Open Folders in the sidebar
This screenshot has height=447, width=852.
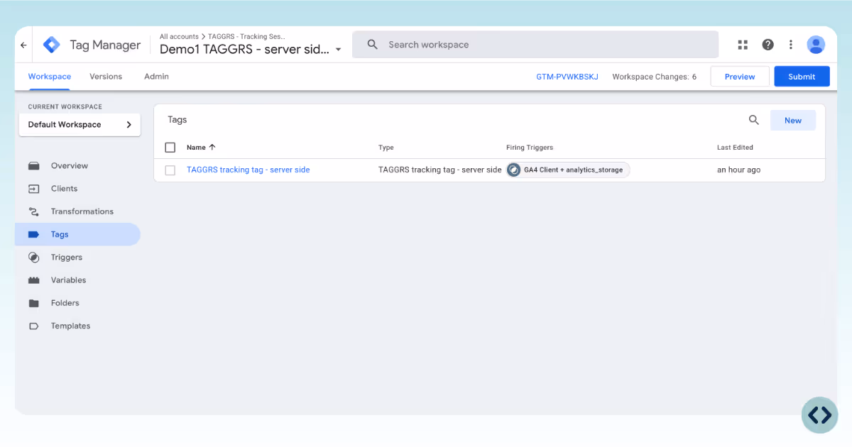click(65, 303)
